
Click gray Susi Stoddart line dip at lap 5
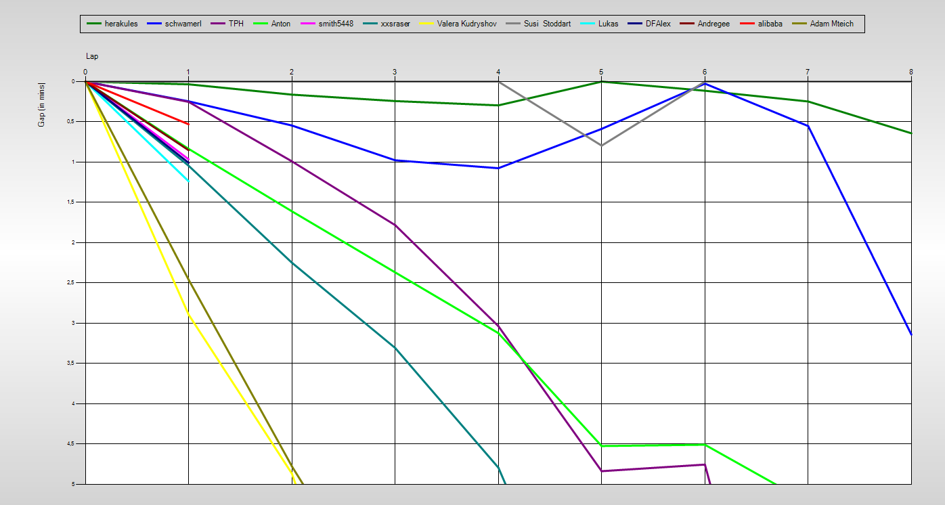pos(601,146)
